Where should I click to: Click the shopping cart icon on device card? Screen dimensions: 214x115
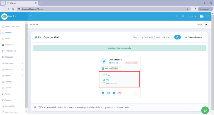coord(103,93)
